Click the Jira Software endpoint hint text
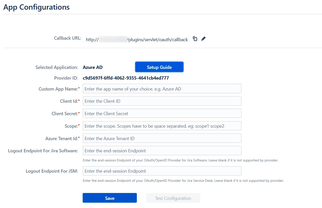This screenshot has width=322, height=208. 181,160
